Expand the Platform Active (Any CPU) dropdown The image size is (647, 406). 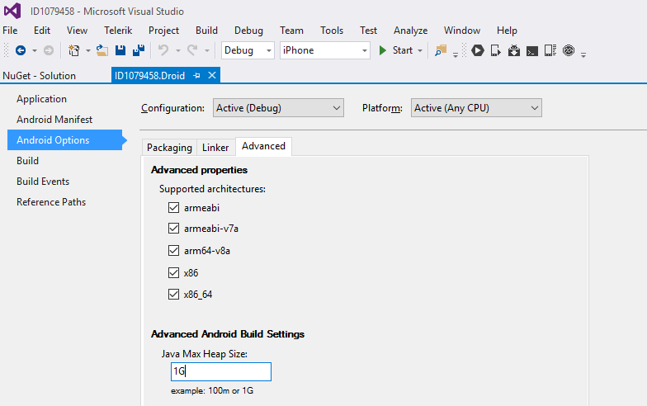click(477, 108)
